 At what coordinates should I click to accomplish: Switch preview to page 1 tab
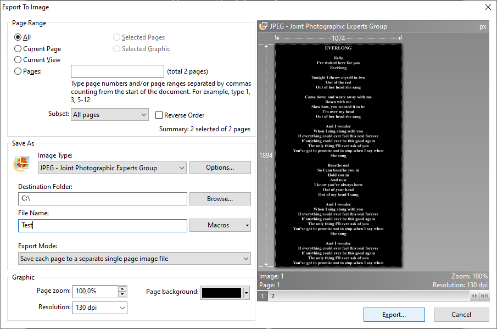click(x=263, y=296)
